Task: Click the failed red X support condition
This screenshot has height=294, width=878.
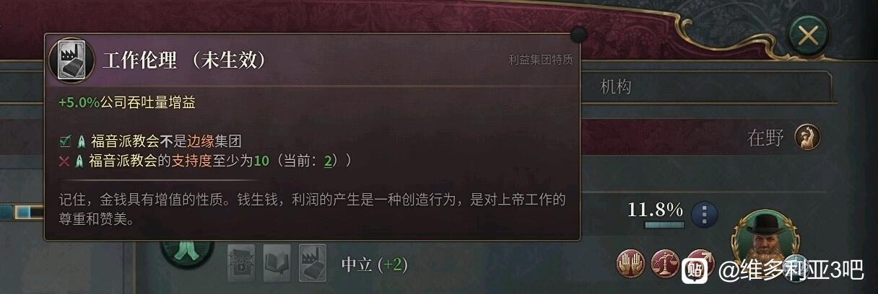Action: point(66,161)
